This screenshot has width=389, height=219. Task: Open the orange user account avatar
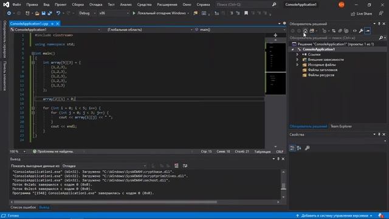click(x=342, y=4)
